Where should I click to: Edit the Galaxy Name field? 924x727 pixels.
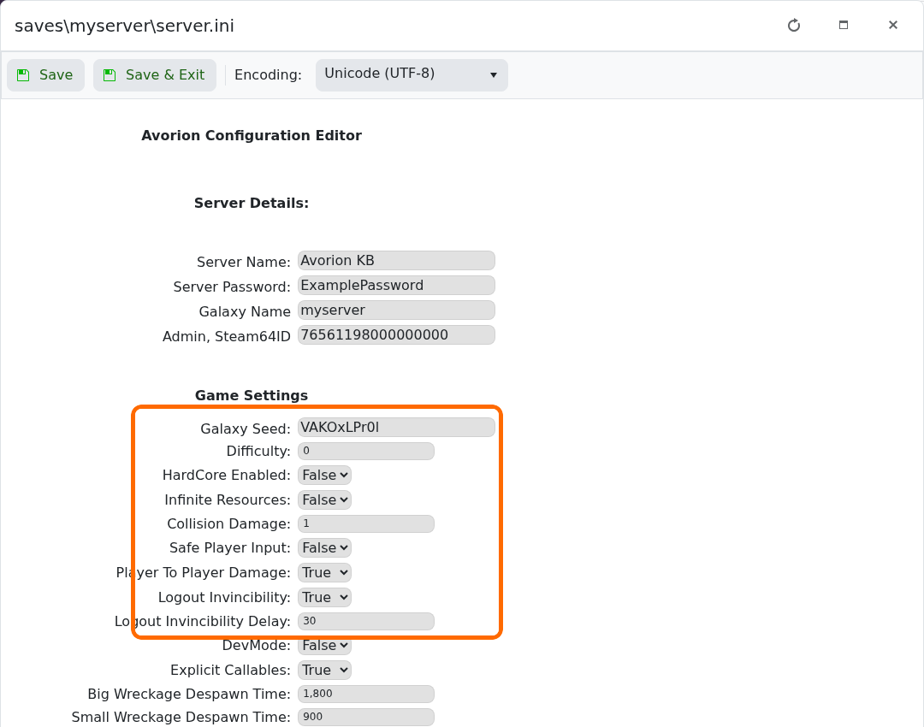click(396, 310)
